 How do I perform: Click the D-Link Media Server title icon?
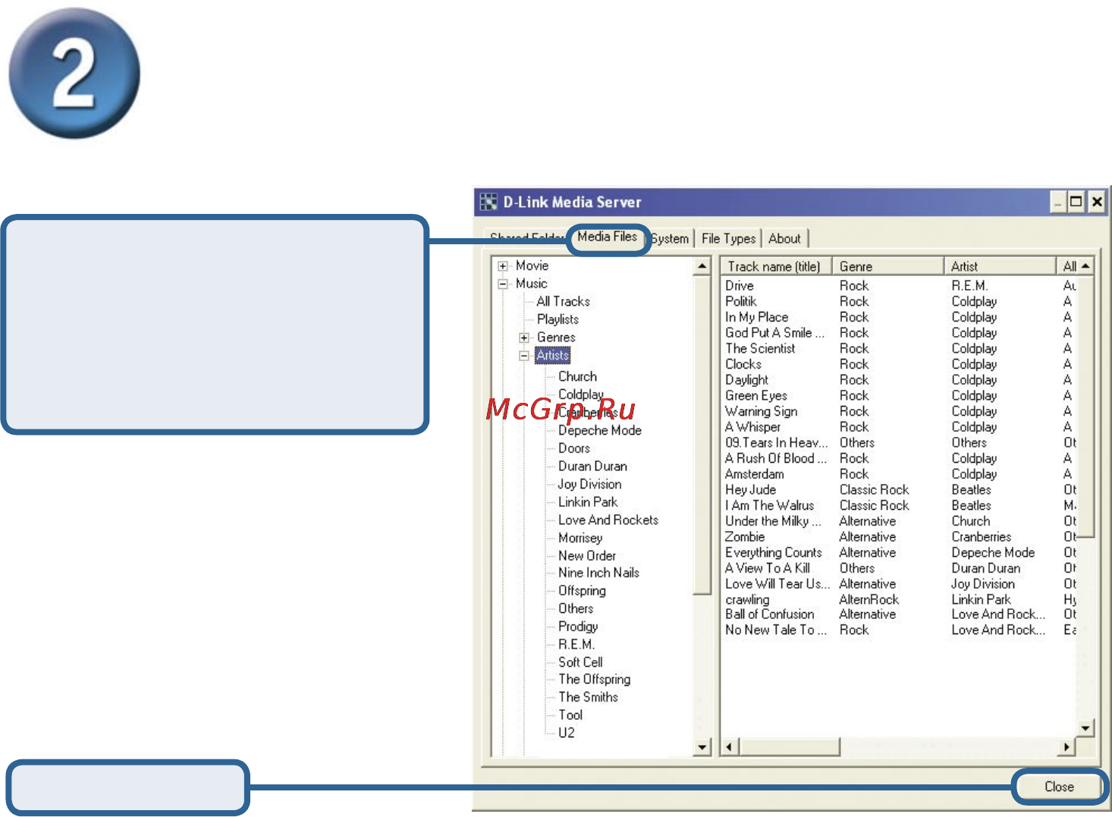[488, 202]
